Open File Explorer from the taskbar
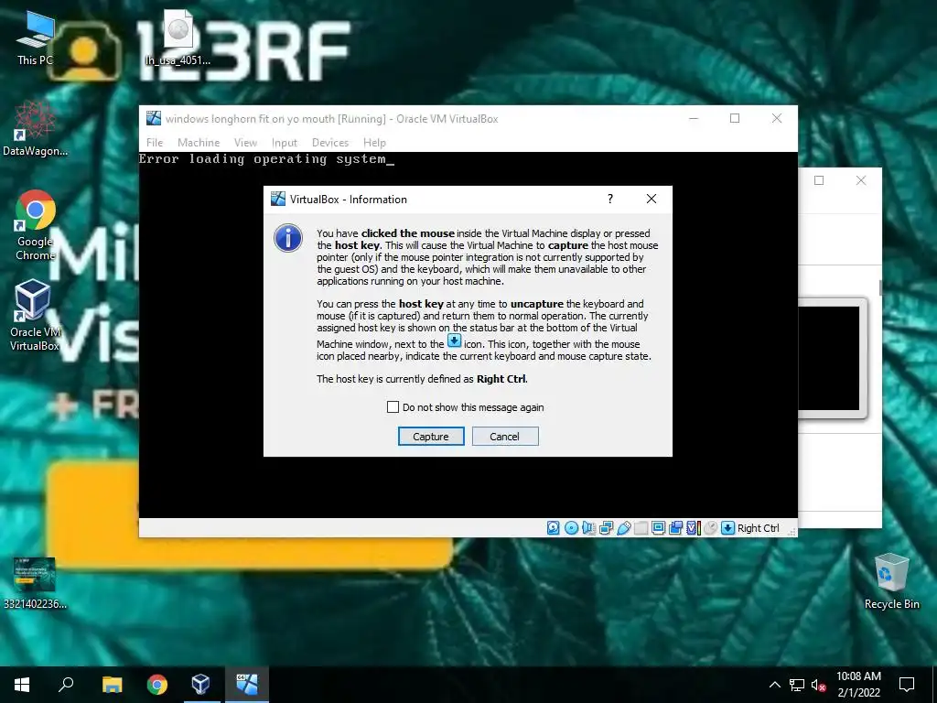The width and height of the screenshot is (937, 703). (x=112, y=685)
